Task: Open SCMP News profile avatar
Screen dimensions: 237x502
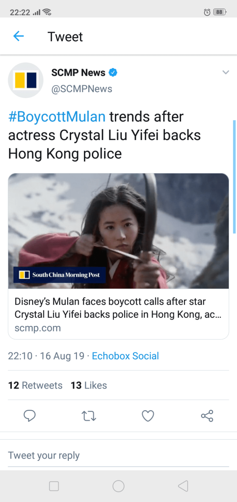Action: pyautogui.click(x=26, y=80)
